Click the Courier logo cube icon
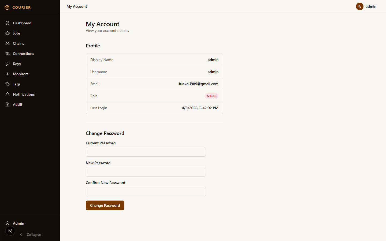The width and height of the screenshot is (386, 241). [7, 7]
